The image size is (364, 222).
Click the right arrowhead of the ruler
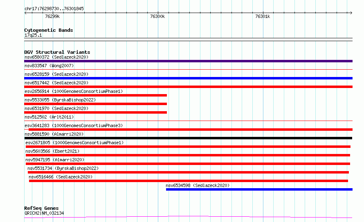pyautogui.click(x=351, y=13)
